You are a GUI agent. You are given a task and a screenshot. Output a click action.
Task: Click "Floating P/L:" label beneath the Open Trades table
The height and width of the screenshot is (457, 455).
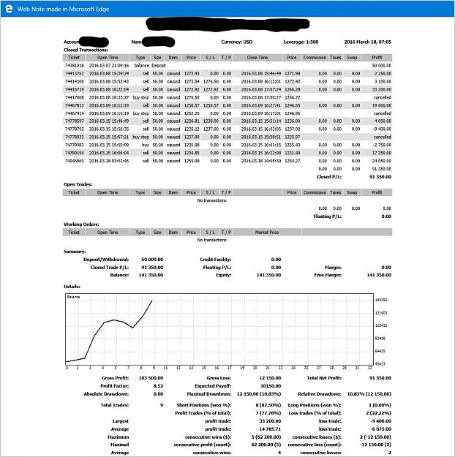coord(327,216)
